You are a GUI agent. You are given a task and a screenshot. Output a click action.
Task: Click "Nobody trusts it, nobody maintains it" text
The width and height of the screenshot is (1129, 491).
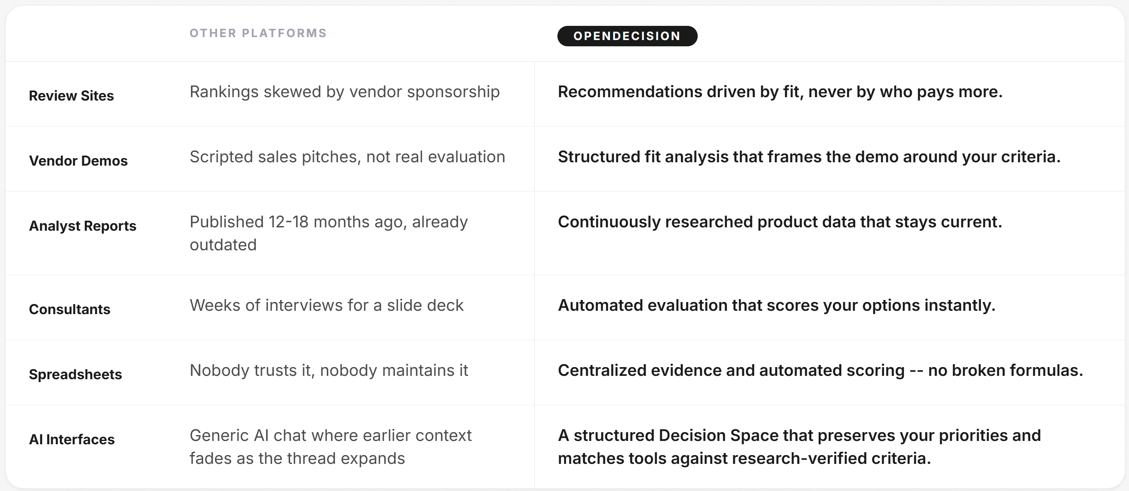(x=329, y=370)
